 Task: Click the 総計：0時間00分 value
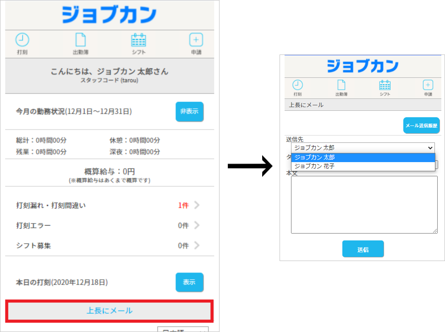coord(41,140)
